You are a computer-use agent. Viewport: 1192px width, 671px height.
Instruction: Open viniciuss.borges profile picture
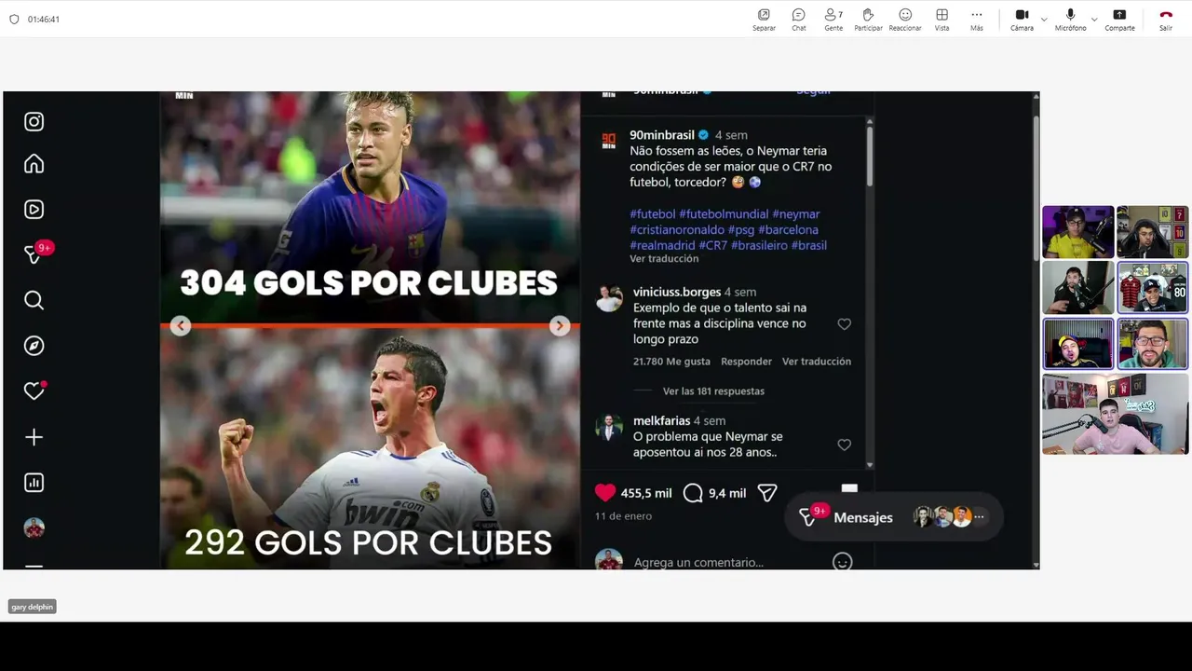609,298
